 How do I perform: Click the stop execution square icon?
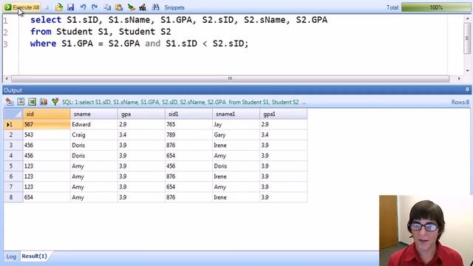pos(47,7)
